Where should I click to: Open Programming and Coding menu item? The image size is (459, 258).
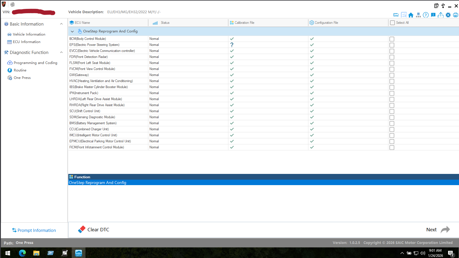click(x=35, y=63)
